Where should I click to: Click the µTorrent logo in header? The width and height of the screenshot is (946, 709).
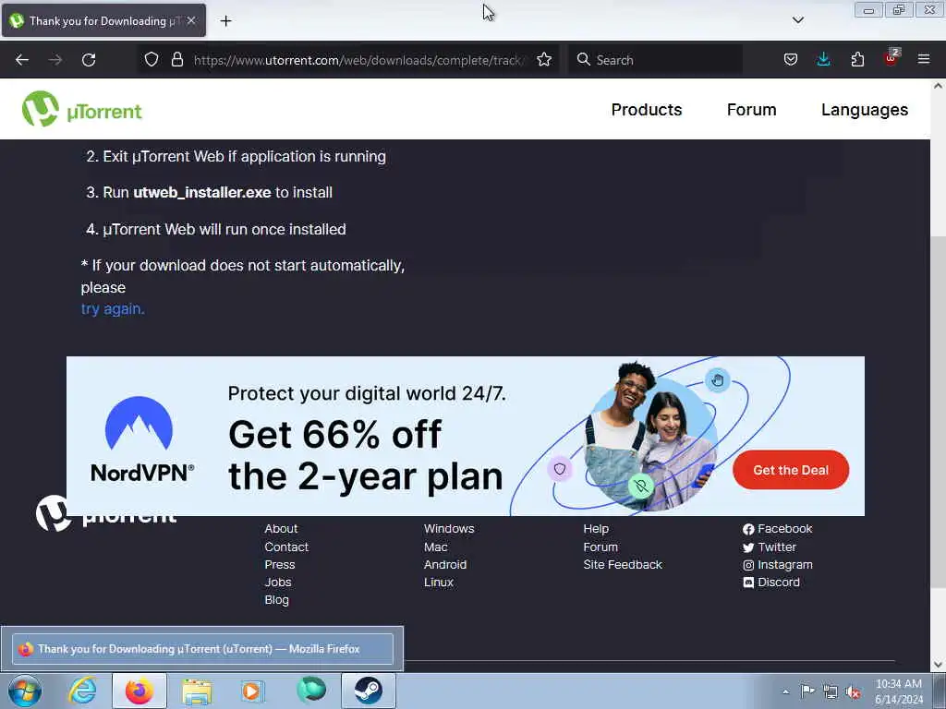coord(82,109)
